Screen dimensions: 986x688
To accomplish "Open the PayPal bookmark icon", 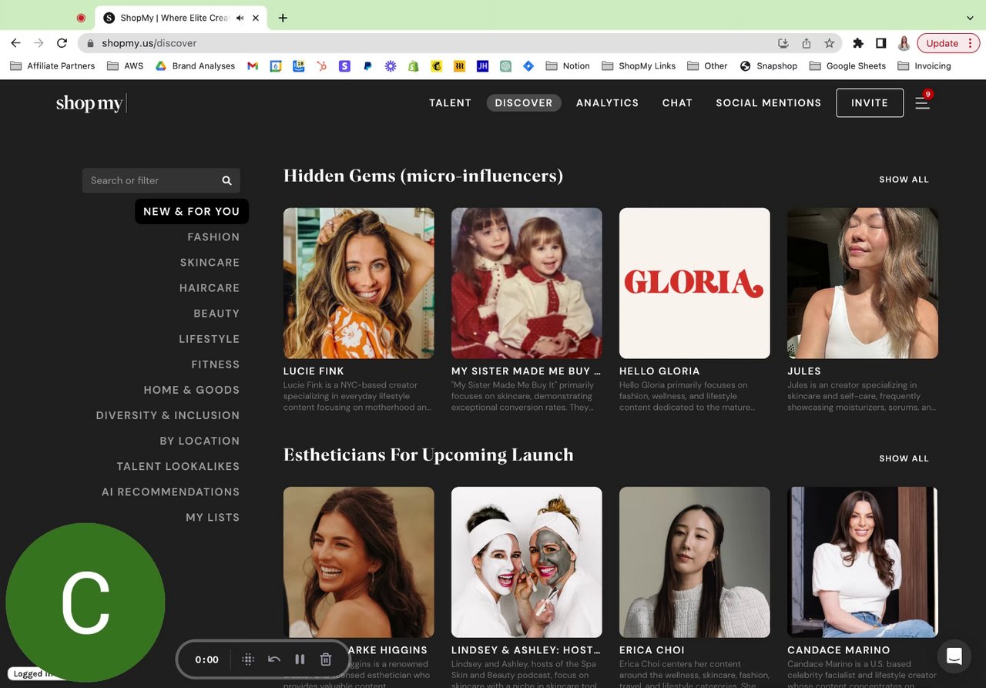I will pos(367,66).
